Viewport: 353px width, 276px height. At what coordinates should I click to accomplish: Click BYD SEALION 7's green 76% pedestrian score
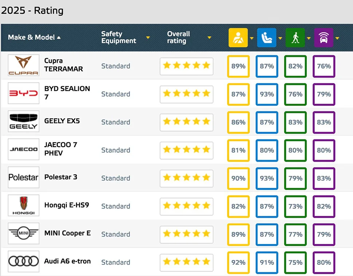(x=296, y=94)
